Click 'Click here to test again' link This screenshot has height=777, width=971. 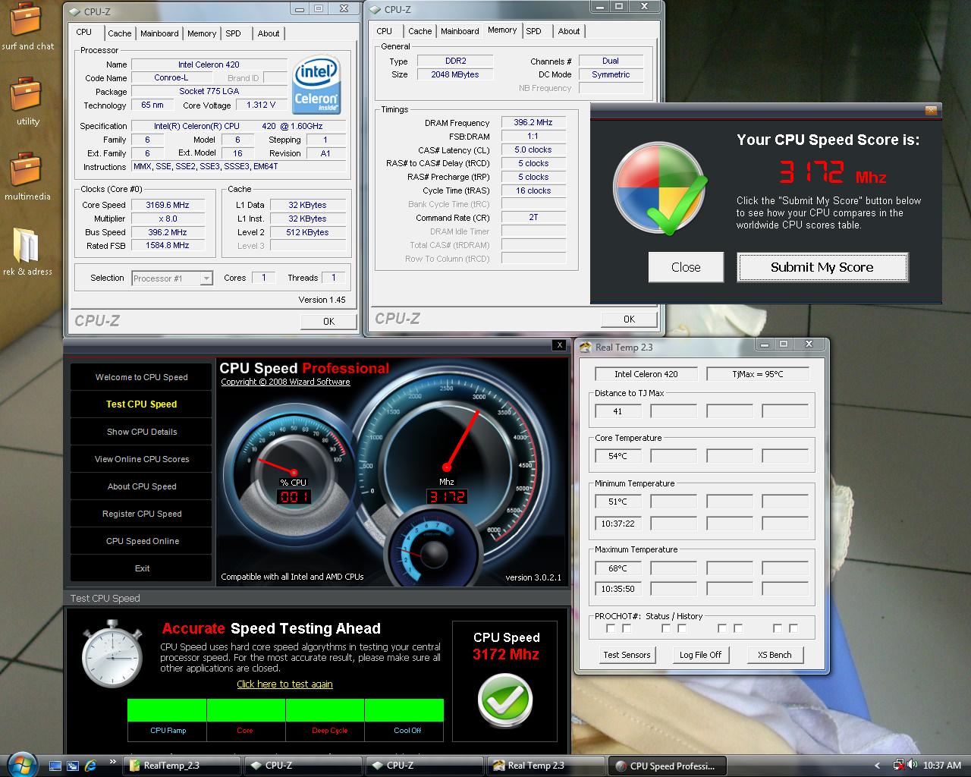point(284,684)
